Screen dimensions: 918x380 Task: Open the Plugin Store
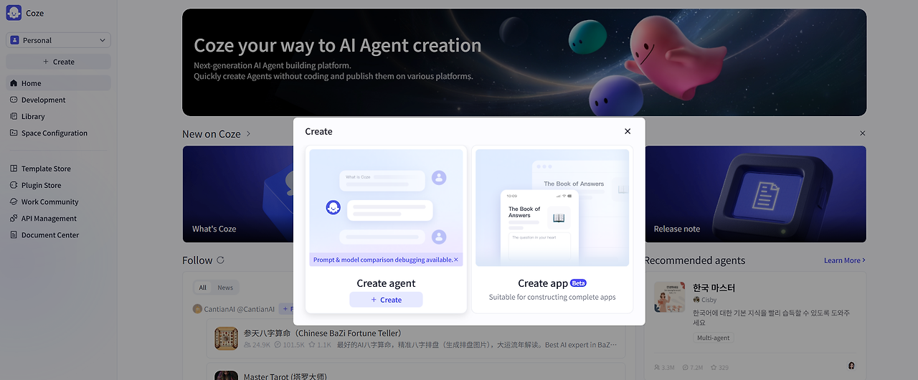(x=59, y=185)
